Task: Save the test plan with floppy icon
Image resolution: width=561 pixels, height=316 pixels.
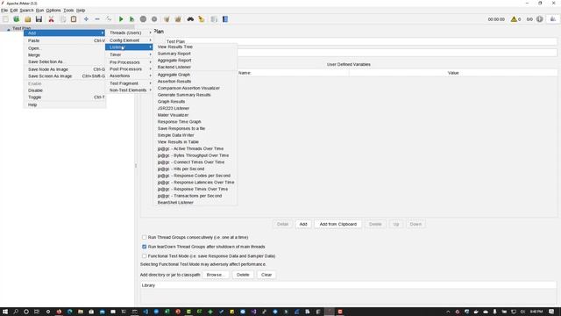Action: [39, 19]
